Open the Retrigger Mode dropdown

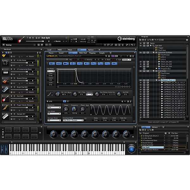54,120
